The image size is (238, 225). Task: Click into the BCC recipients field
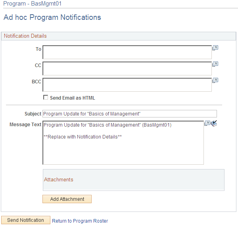coord(127,85)
